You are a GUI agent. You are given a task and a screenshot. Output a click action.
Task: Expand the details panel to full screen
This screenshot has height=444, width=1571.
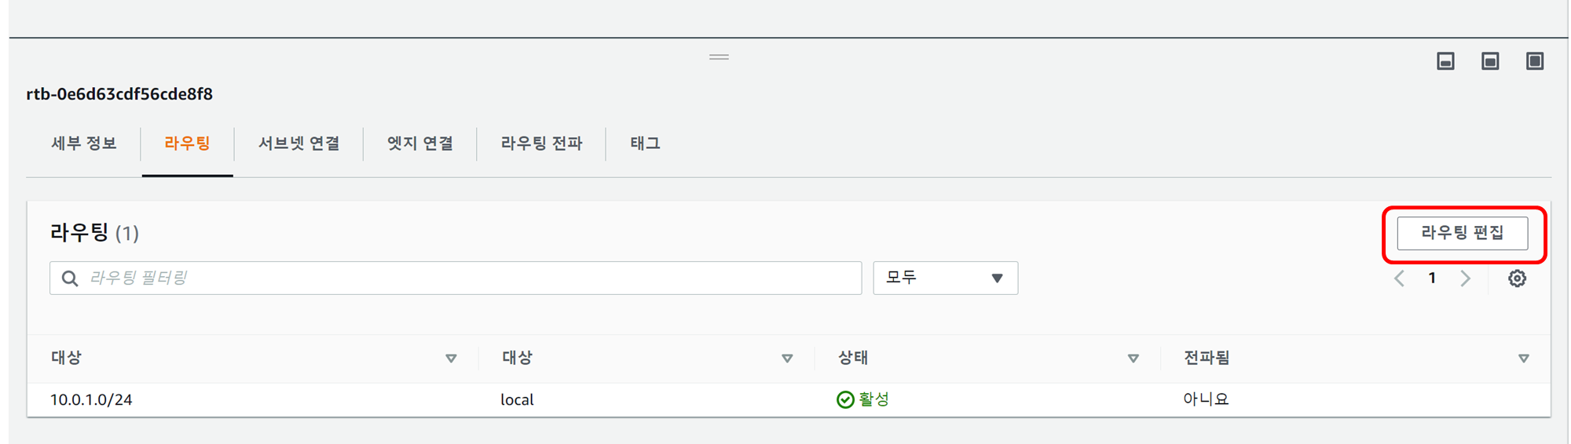coord(1535,61)
